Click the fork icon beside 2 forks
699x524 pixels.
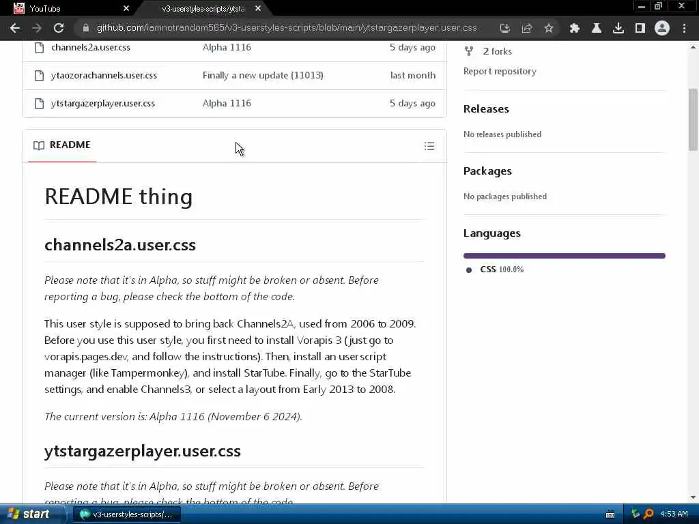(x=469, y=51)
